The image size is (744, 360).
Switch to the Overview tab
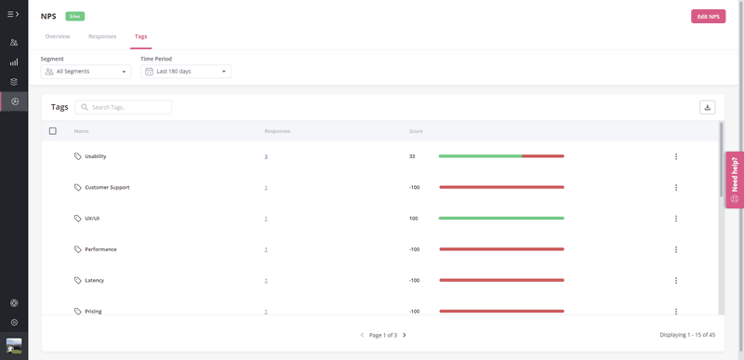(x=58, y=36)
